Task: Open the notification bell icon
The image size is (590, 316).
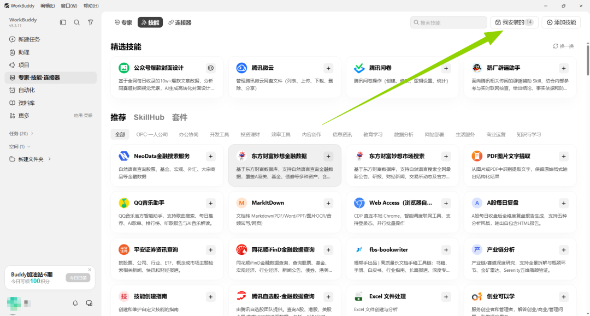Action: [75, 303]
